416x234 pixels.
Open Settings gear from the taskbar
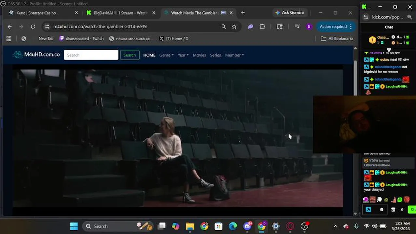276,226
